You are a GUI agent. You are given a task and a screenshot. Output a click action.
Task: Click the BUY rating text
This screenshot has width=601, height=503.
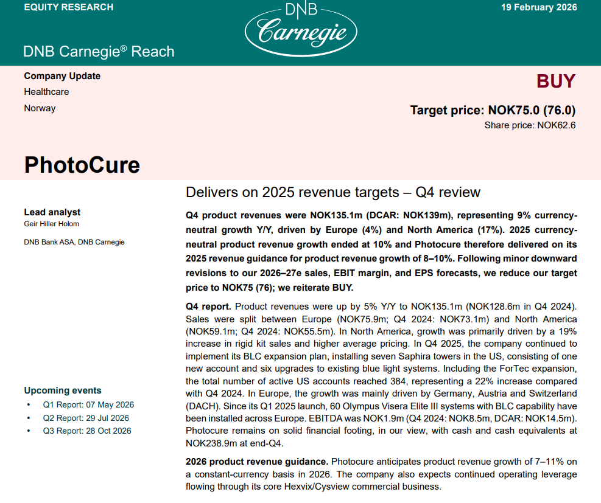point(555,82)
